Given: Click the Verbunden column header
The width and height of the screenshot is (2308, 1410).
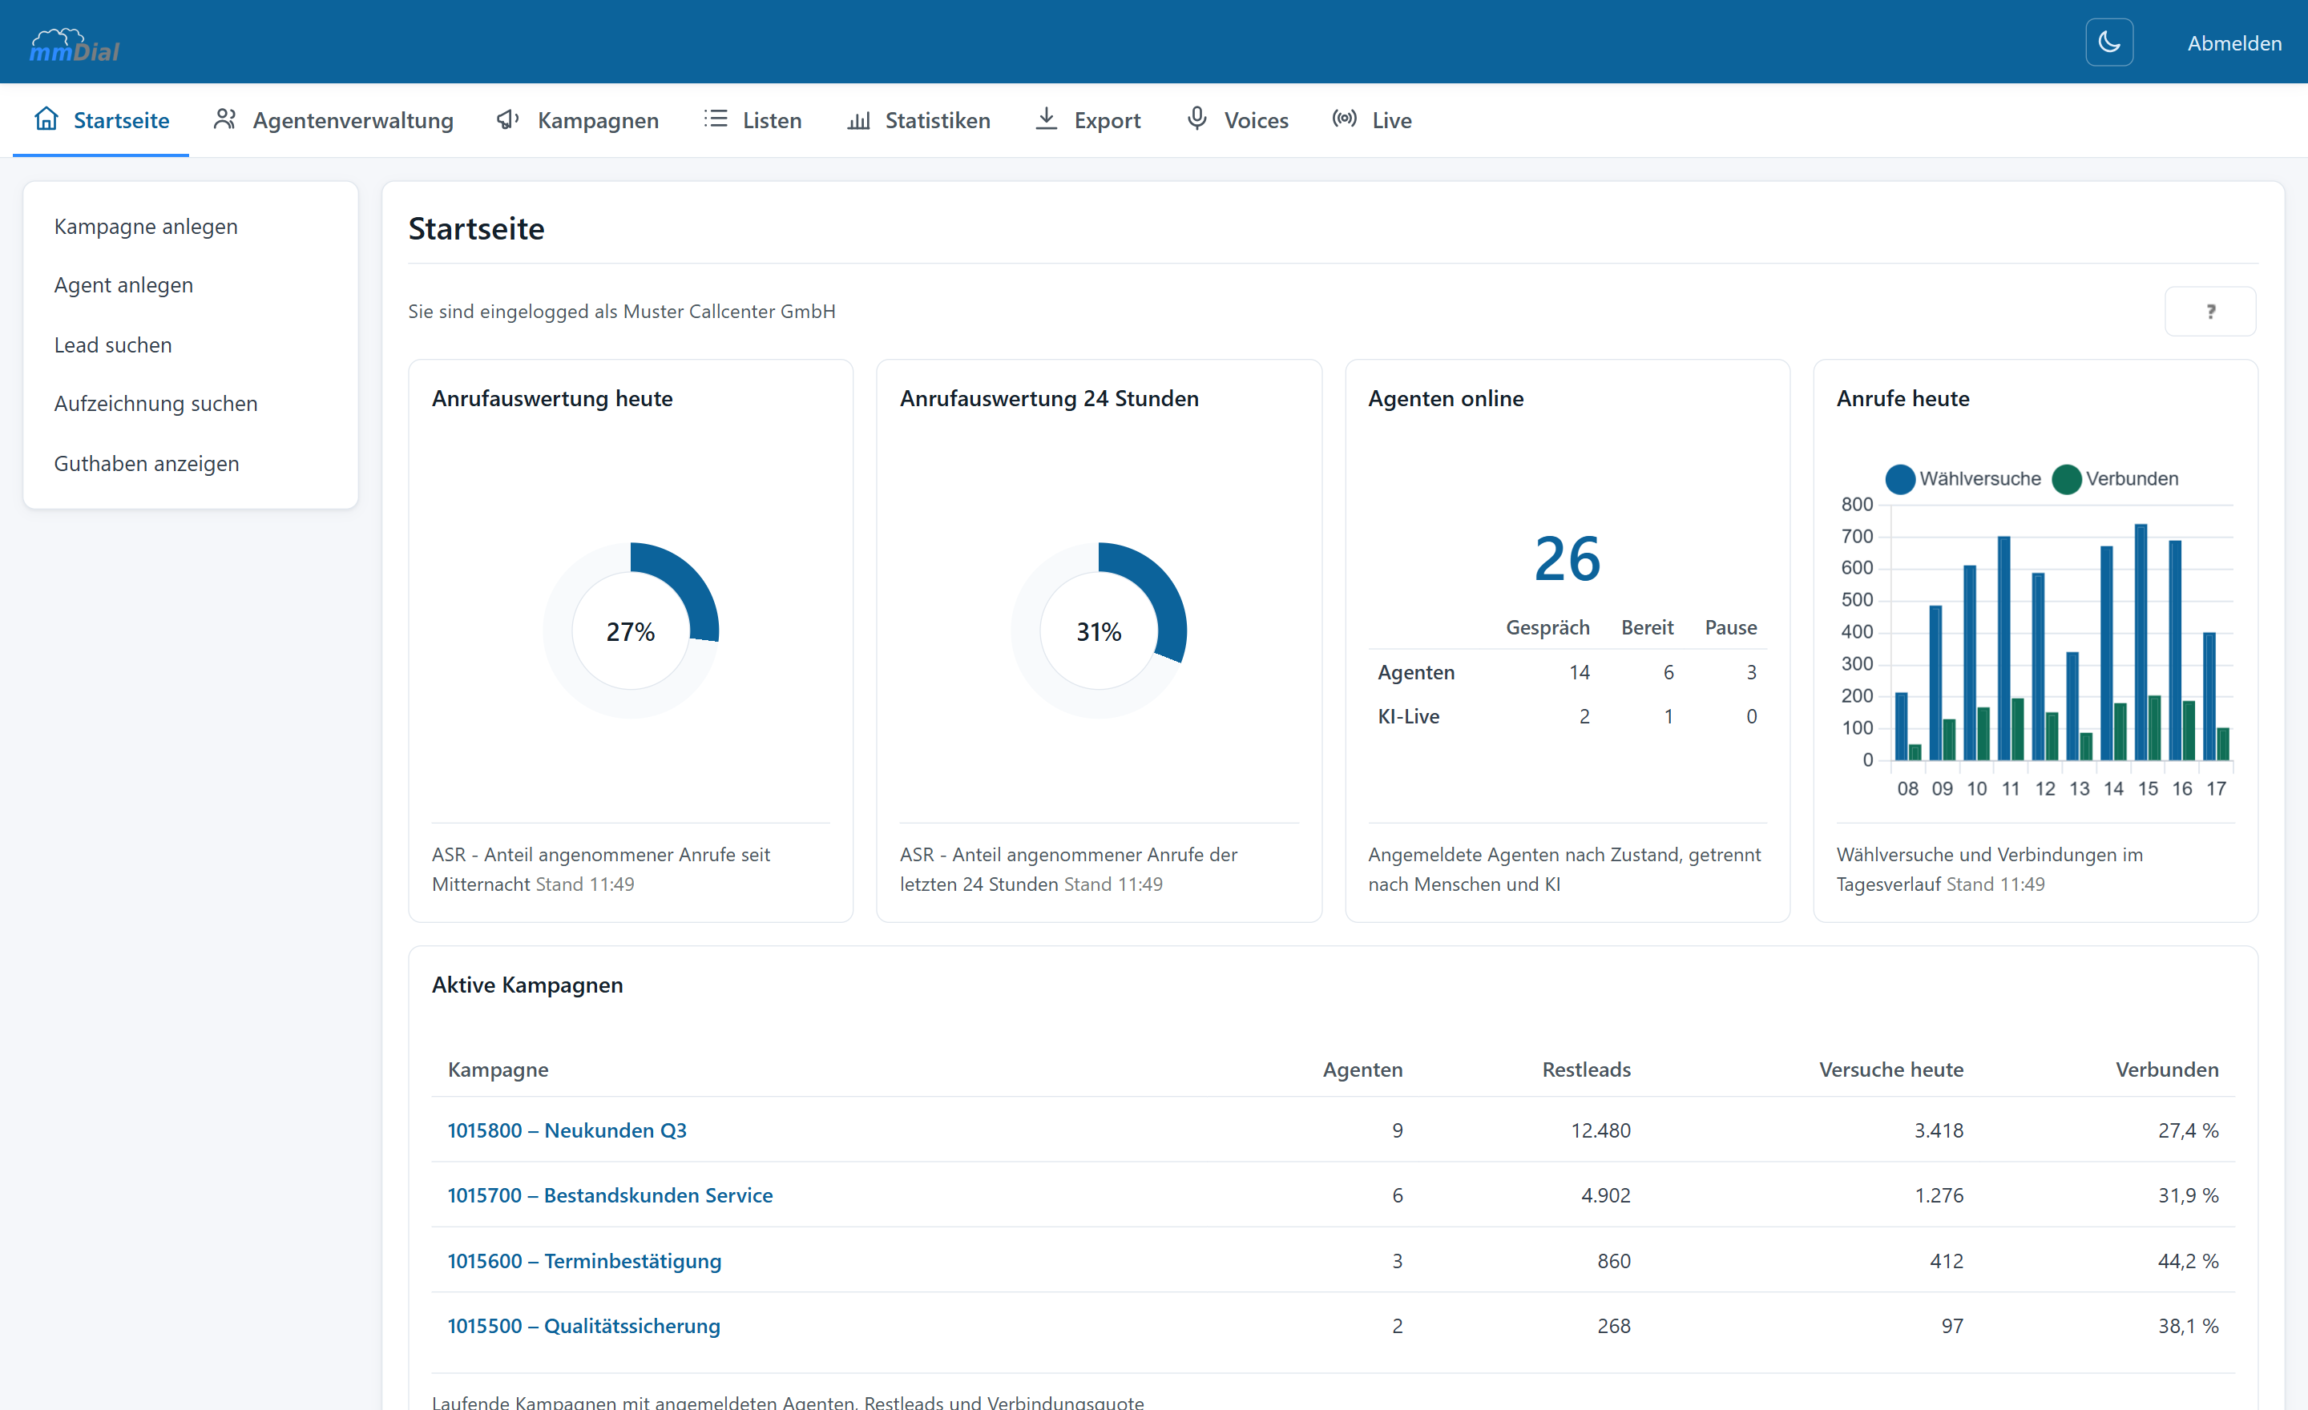Looking at the screenshot, I should (x=2167, y=1070).
